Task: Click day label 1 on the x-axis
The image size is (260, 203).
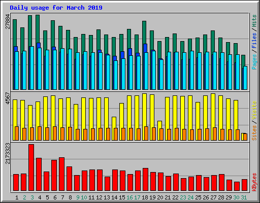Action: point(17,197)
